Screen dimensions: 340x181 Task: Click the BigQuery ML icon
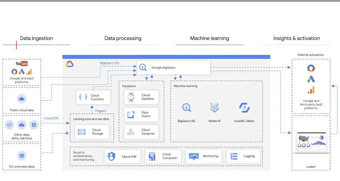[187, 108]
